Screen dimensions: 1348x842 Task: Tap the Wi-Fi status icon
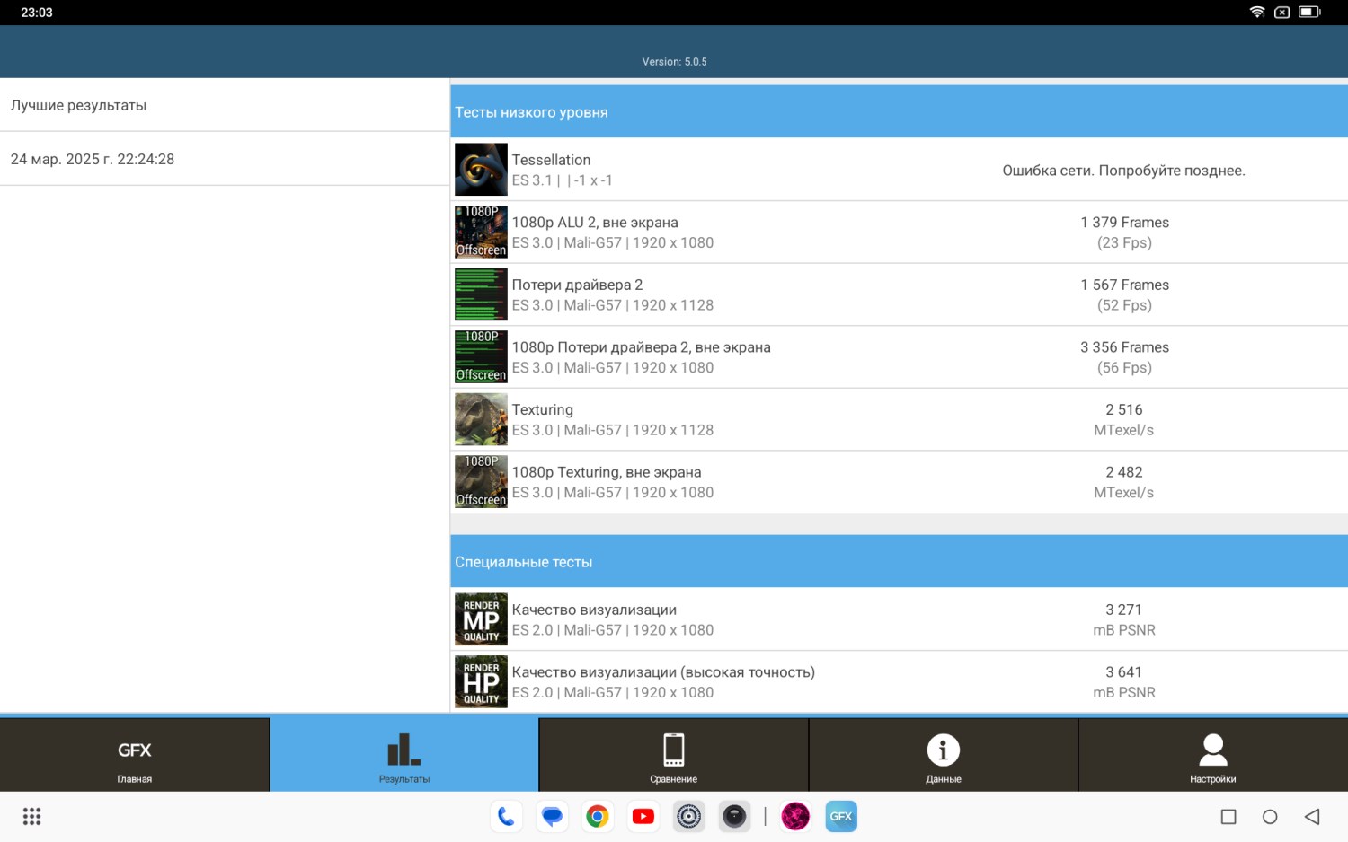click(1257, 12)
